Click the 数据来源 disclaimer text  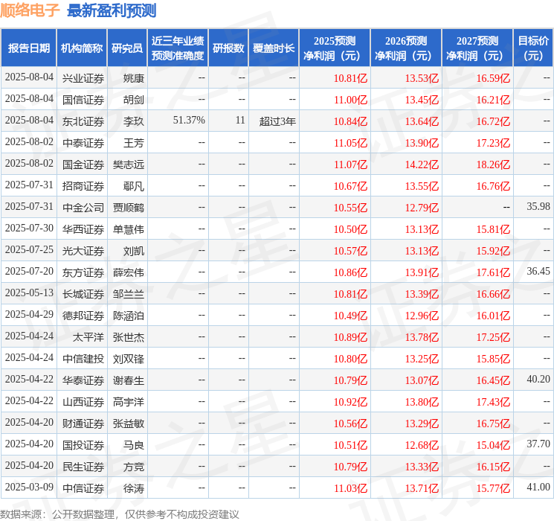(120, 514)
